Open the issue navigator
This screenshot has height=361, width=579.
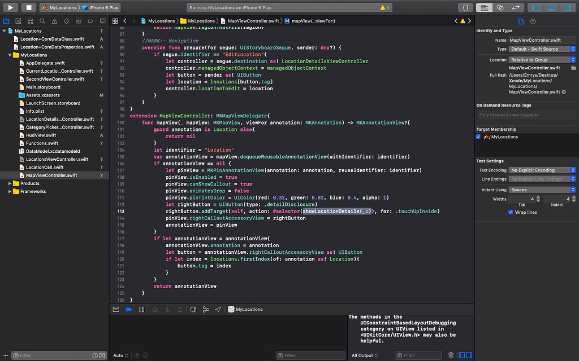click(x=54, y=21)
